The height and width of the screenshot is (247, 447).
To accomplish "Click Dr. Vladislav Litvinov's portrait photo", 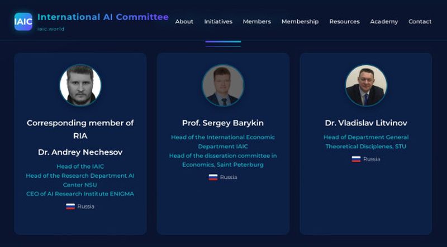I will point(366,85).
